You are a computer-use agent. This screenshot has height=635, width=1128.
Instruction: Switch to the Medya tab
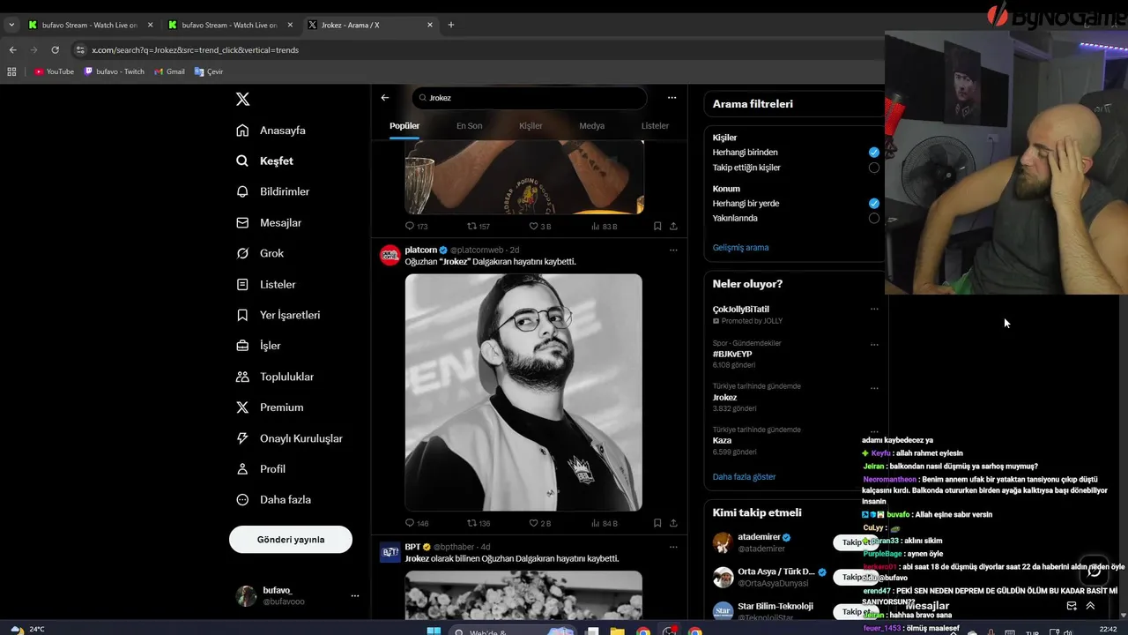[x=591, y=126]
